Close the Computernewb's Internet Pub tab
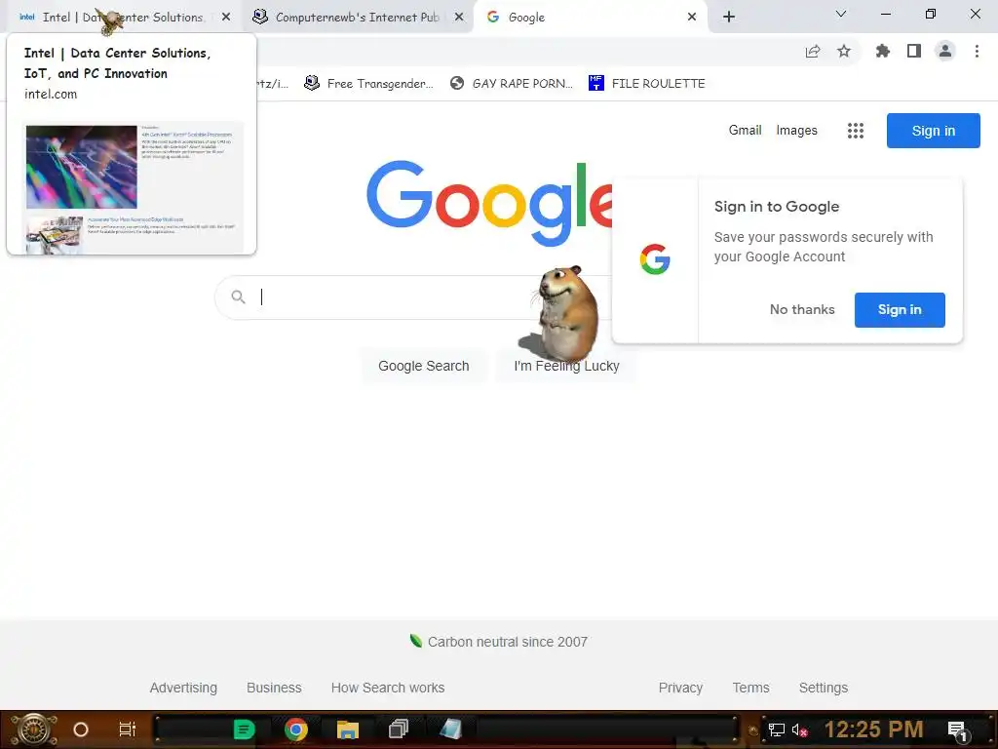The image size is (998, 749). (x=459, y=18)
